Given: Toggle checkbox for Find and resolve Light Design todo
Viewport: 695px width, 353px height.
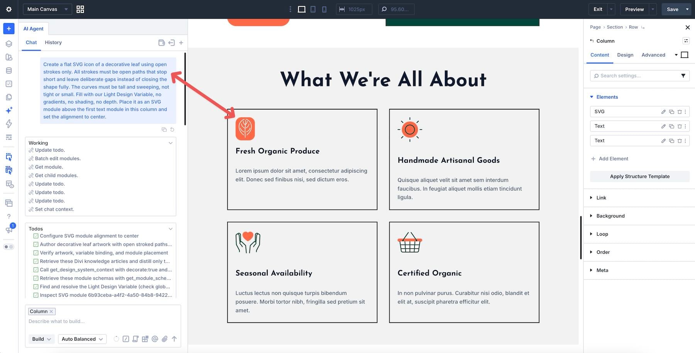Looking at the screenshot, I should point(36,287).
